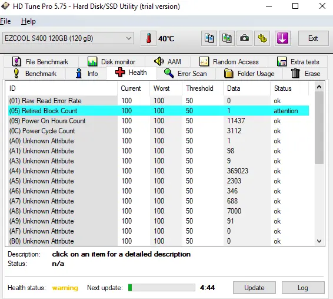
Task: Select the (A0) Unknown Attribute row
Action: pyautogui.click(x=158, y=141)
